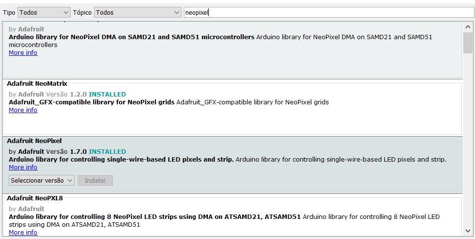This screenshot has width=475, height=239.
Task: Click the Adafruit NeoPixel library title
Action: pos(34,141)
